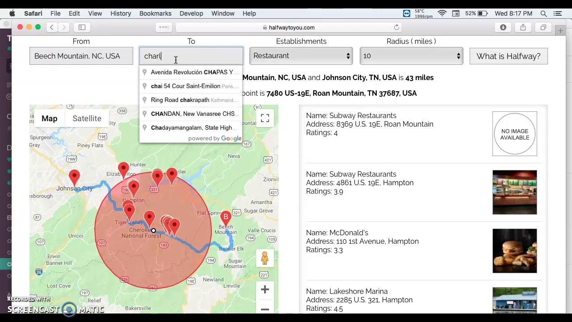This screenshot has height=322, width=572.
Task: Switch map to Map view
Action: tap(49, 119)
